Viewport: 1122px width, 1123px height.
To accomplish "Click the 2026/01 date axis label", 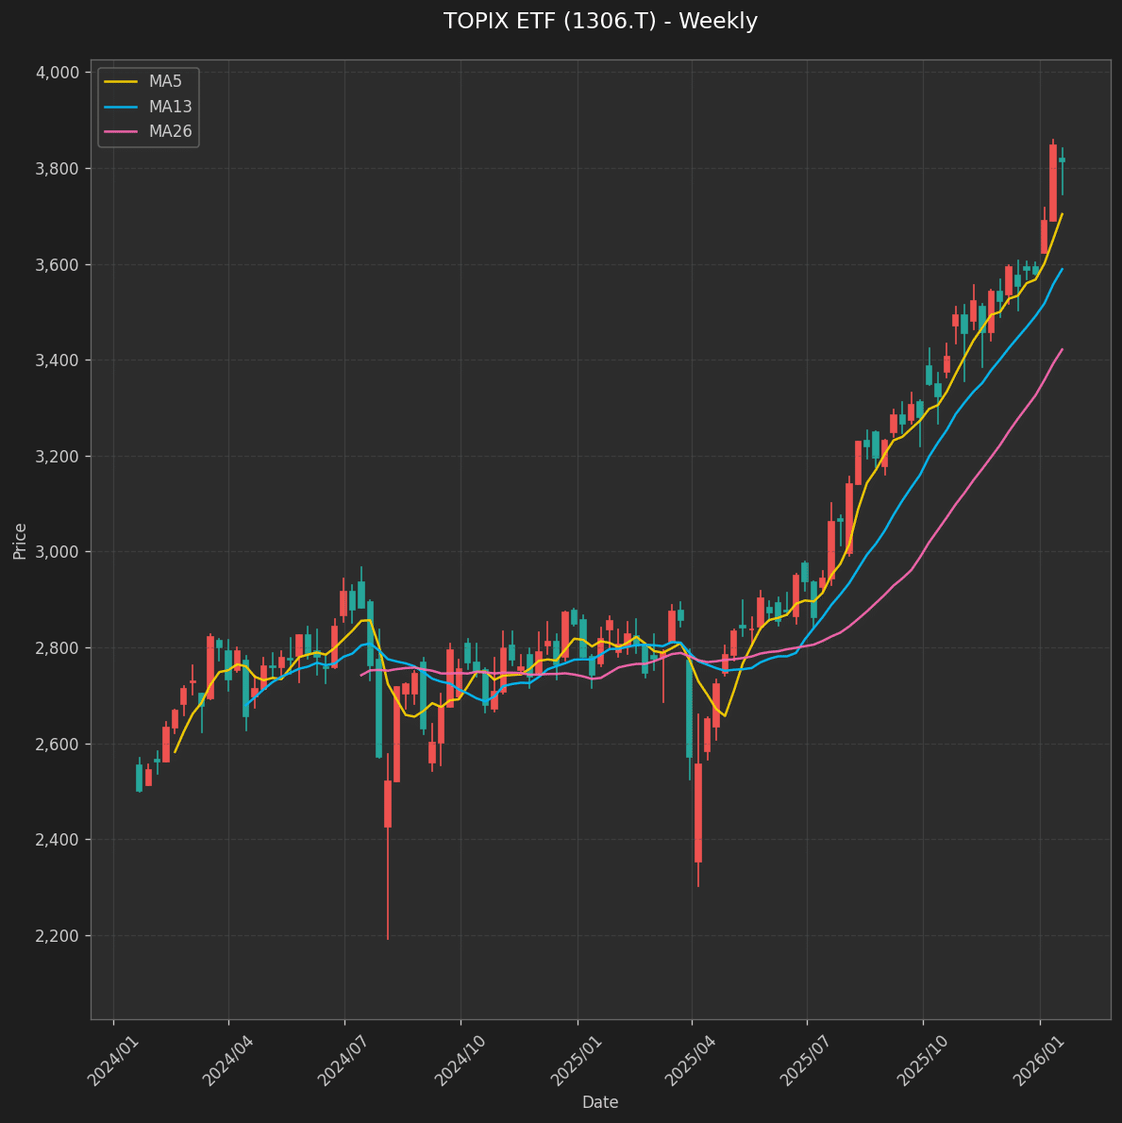I will click(x=1037, y=1061).
